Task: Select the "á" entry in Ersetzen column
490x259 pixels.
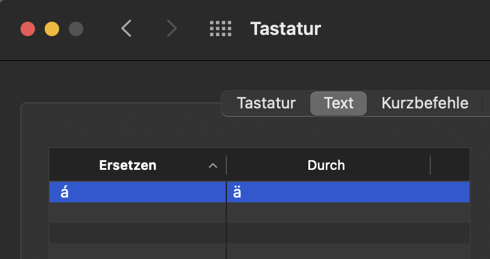Action: point(65,193)
